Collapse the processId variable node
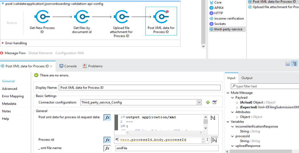 (x=233, y=136)
